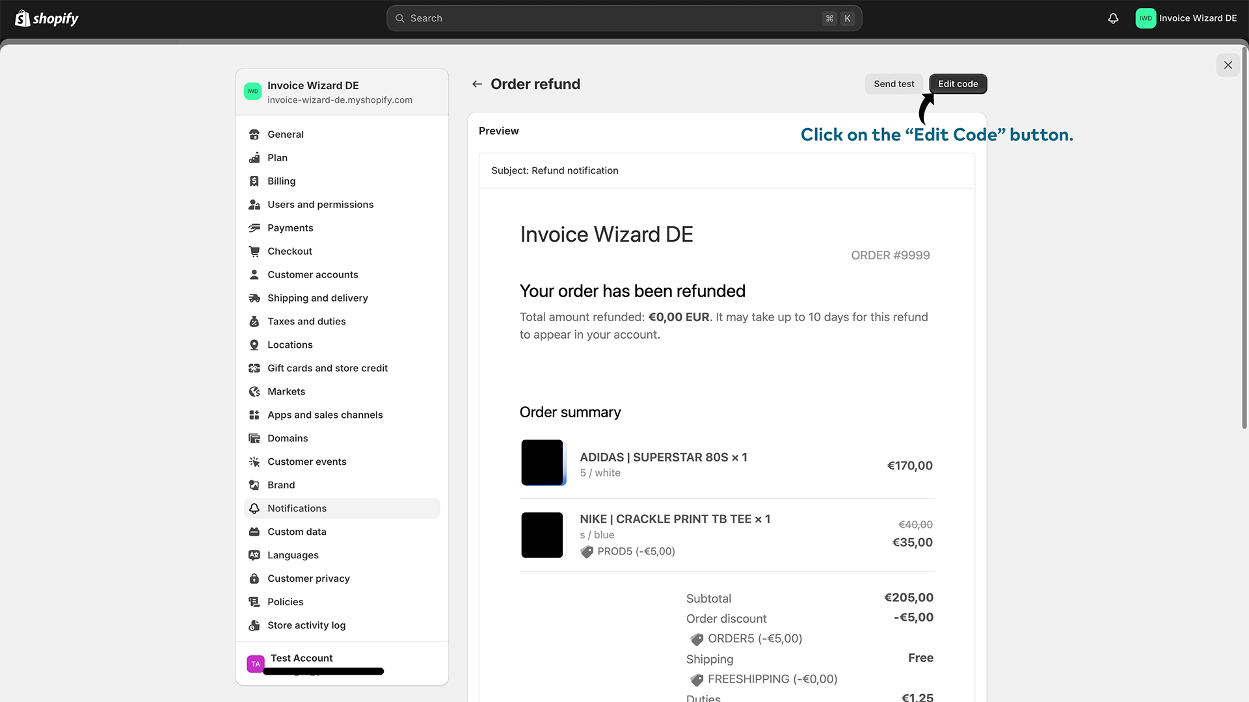This screenshot has height=702, width=1249.
Task: Click the Notifications bell icon in sidebar
Action: tap(254, 509)
